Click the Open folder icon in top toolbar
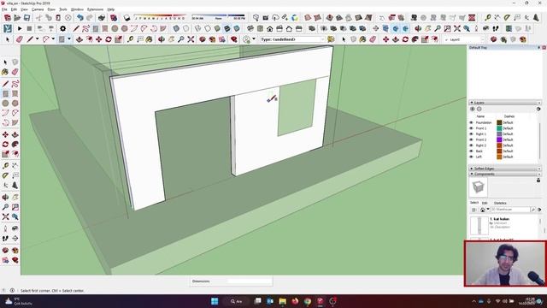Viewport: 547px width, 308px height. coord(17,17)
